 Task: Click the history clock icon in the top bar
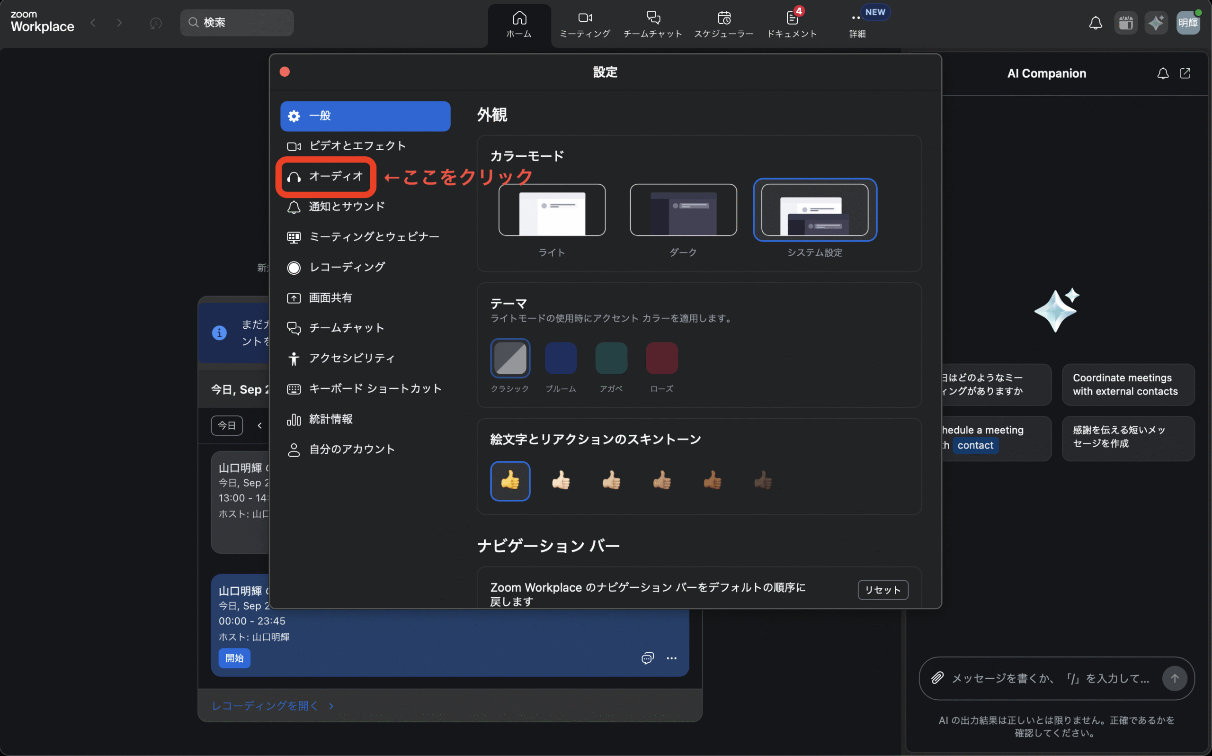click(156, 23)
